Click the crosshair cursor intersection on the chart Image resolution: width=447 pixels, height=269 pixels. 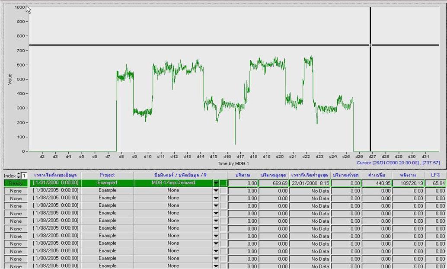click(x=370, y=45)
